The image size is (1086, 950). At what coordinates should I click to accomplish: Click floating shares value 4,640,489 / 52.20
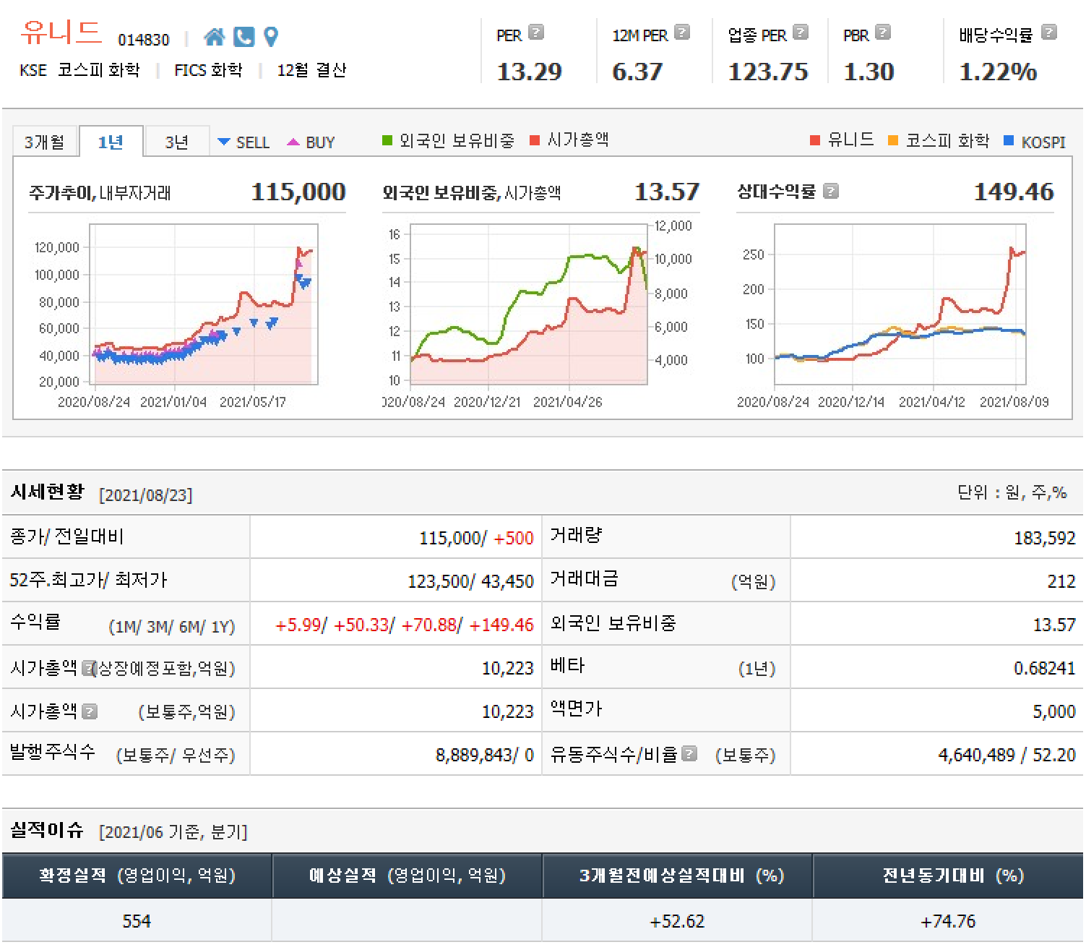1007,755
